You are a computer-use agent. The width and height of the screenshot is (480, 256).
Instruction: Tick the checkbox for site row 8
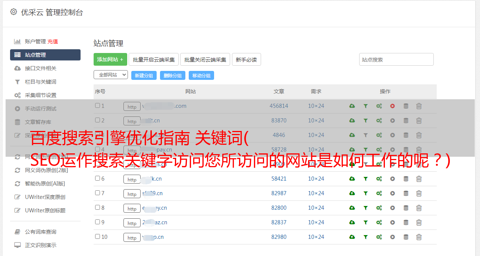click(x=97, y=207)
